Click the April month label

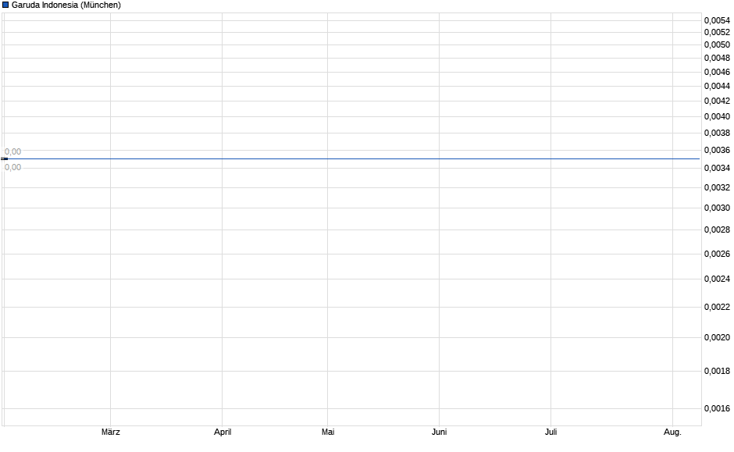click(223, 432)
